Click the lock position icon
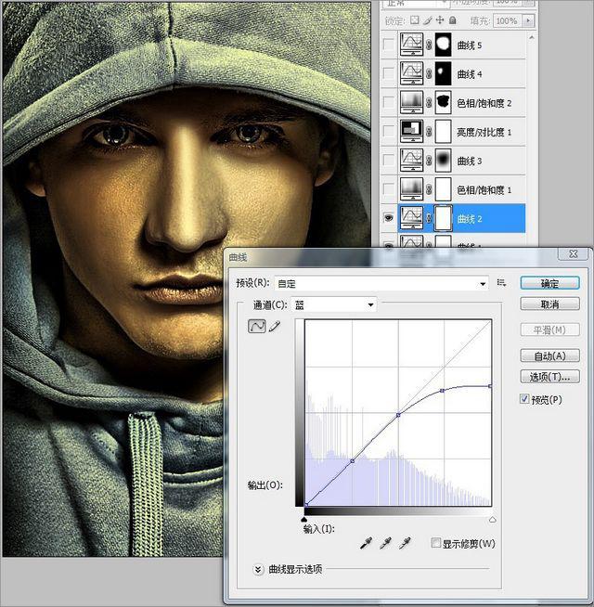The height and width of the screenshot is (607, 594). (440, 19)
